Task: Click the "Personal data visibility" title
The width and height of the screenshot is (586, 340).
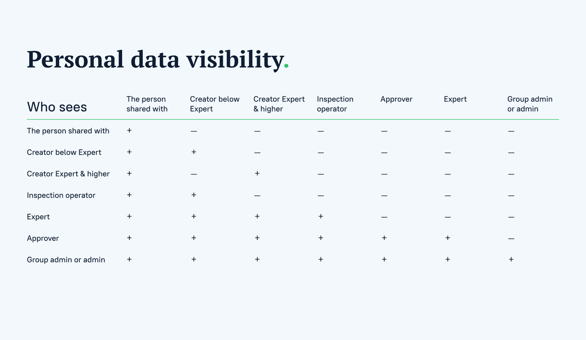Action: [x=155, y=60]
